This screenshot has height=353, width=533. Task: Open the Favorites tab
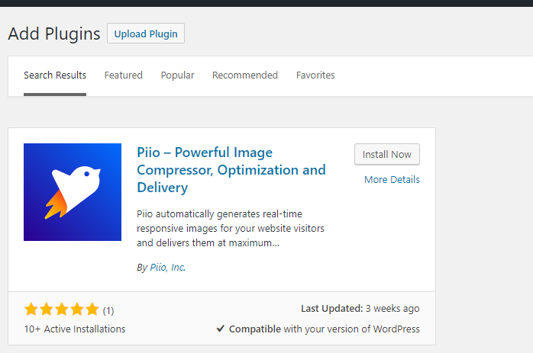315,75
